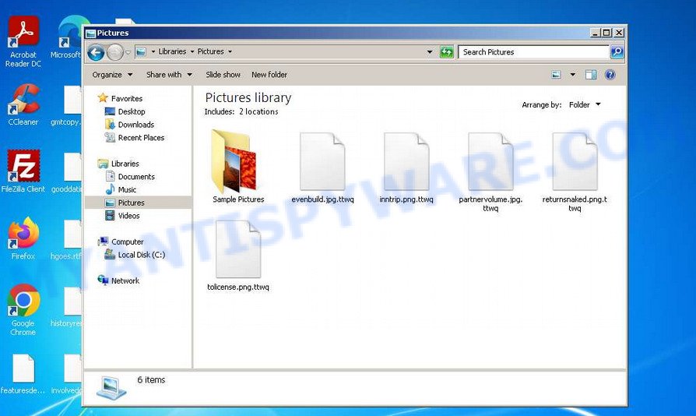
Task: Create a New folder
Action: (x=269, y=75)
